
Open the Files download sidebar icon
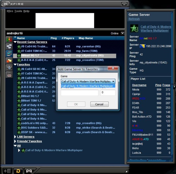pyautogui.click(x=9, y=61)
